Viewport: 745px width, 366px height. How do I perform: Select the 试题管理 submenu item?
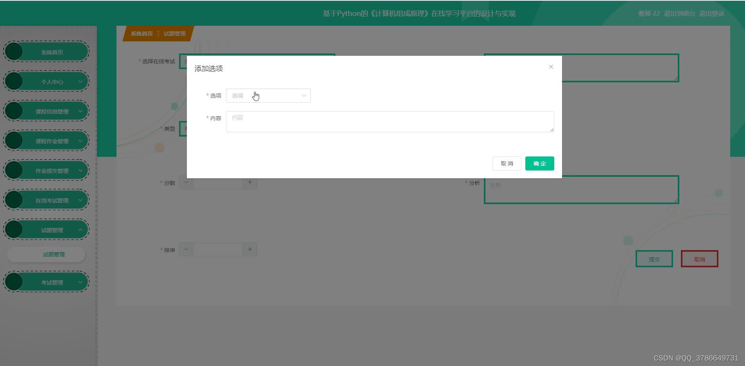[46, 254]
